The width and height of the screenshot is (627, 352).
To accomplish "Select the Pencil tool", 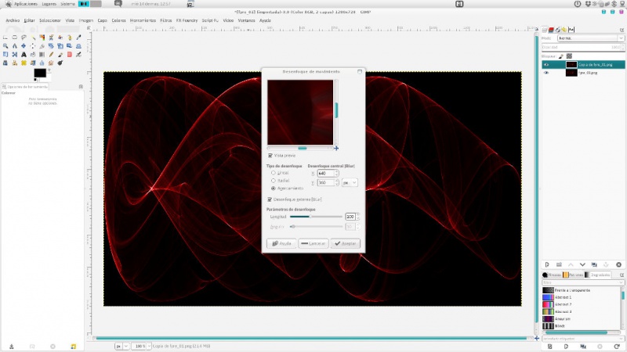I will (x=51, y=54).
